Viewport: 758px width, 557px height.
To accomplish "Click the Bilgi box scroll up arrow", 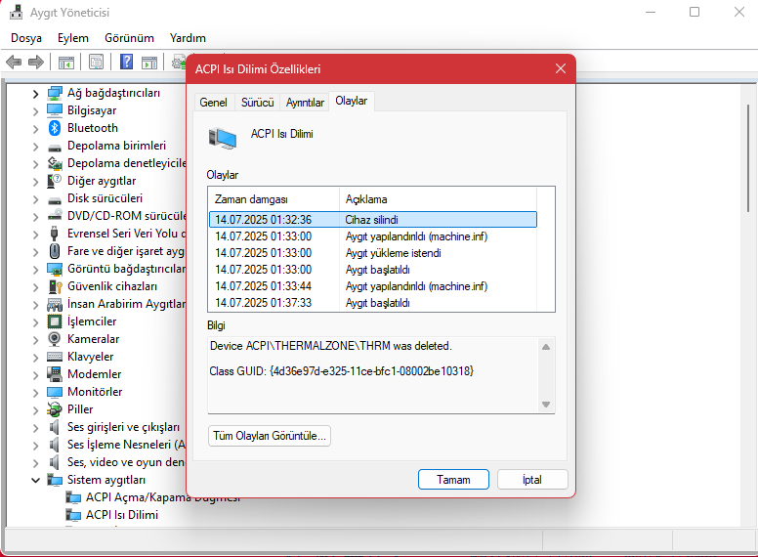I will pos(546,347).
